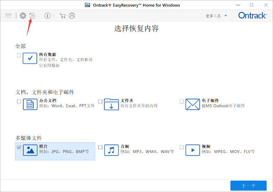This screenshot has width=273, height=192.
Task: Click the 所有数据 checkmark tile icon
Action: [x=30, y=58]
